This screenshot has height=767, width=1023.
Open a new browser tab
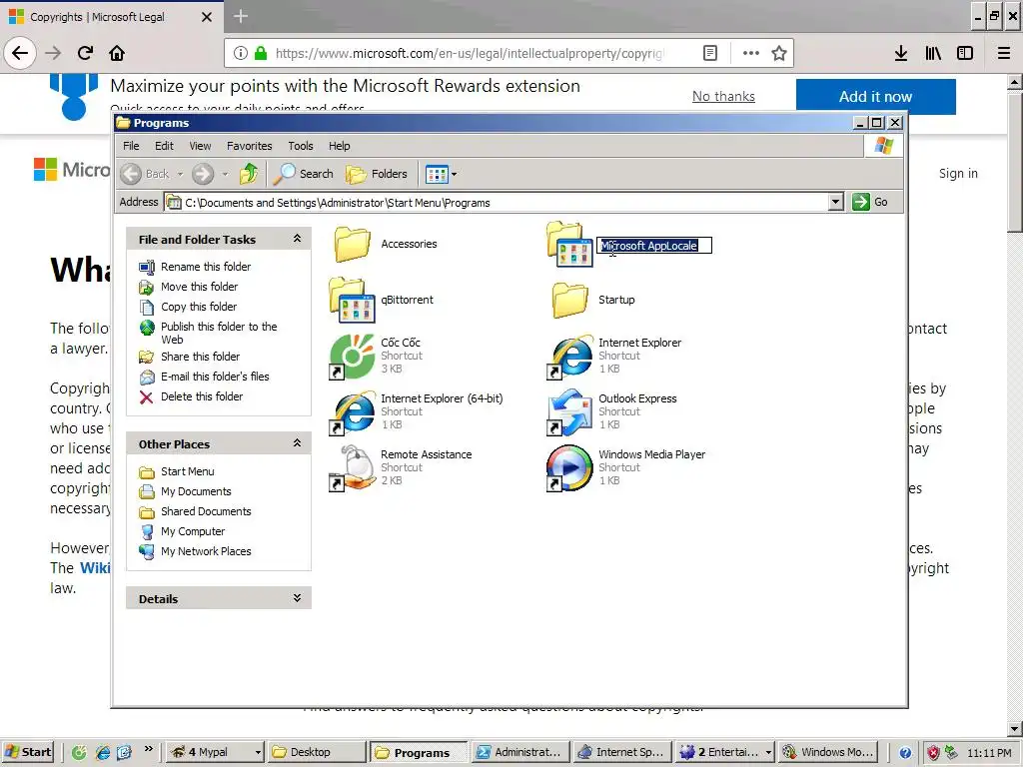pyautogui.click(x=241, y=16)
